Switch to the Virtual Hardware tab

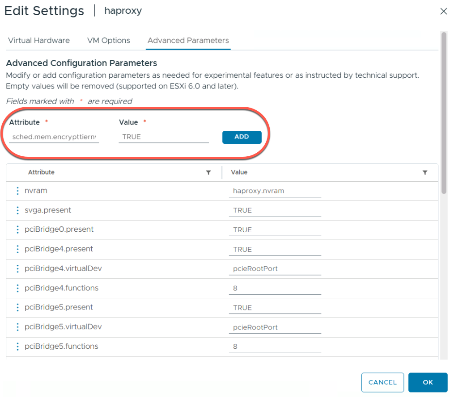click(x=39, y=40)
